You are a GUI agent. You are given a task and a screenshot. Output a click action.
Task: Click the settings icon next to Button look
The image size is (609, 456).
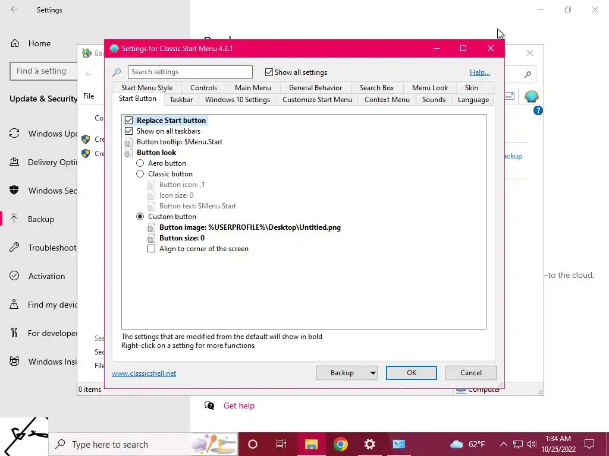(128, 153)
